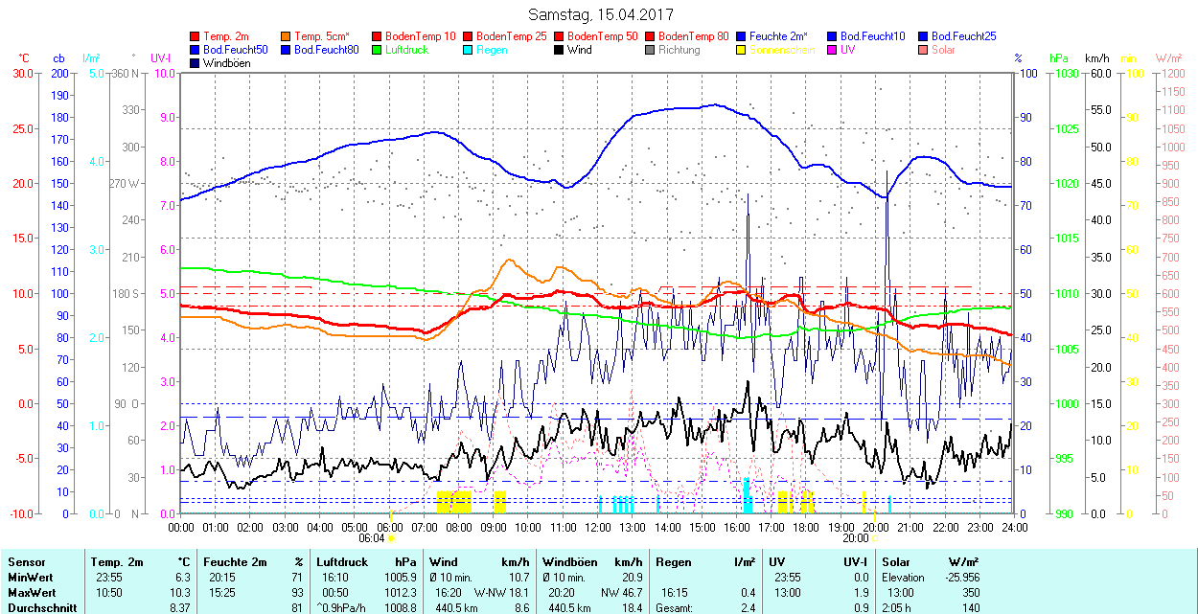Click the pink Solar legend swatch
This screenshot has height=614, width=1198.
tap(923, 50)
